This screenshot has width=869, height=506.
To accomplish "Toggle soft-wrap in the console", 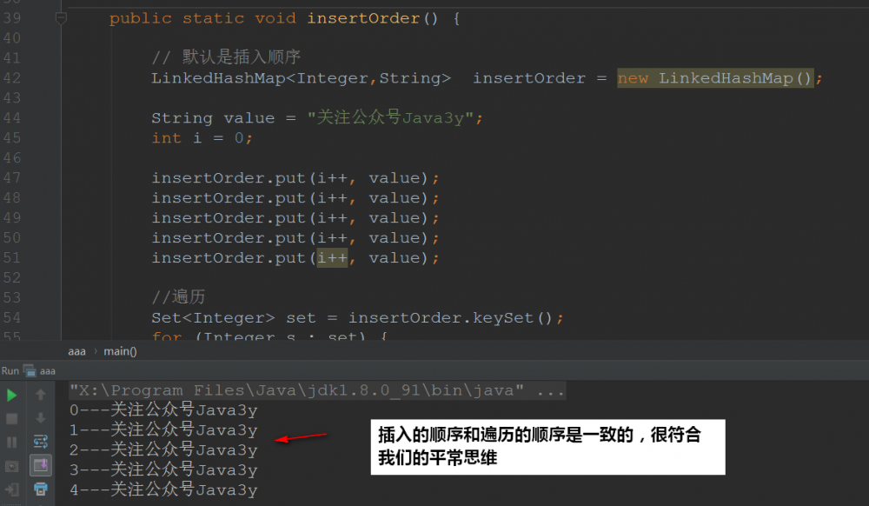I will 41,442.
